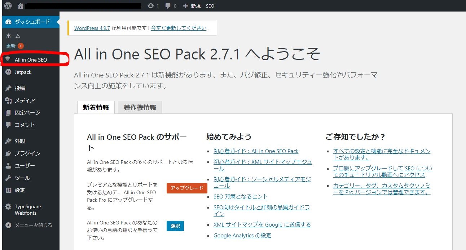Collapse menu via メニューを閉じる arrow icon
The height and width of the screenshot is (250, 466).
coord(9,225)
